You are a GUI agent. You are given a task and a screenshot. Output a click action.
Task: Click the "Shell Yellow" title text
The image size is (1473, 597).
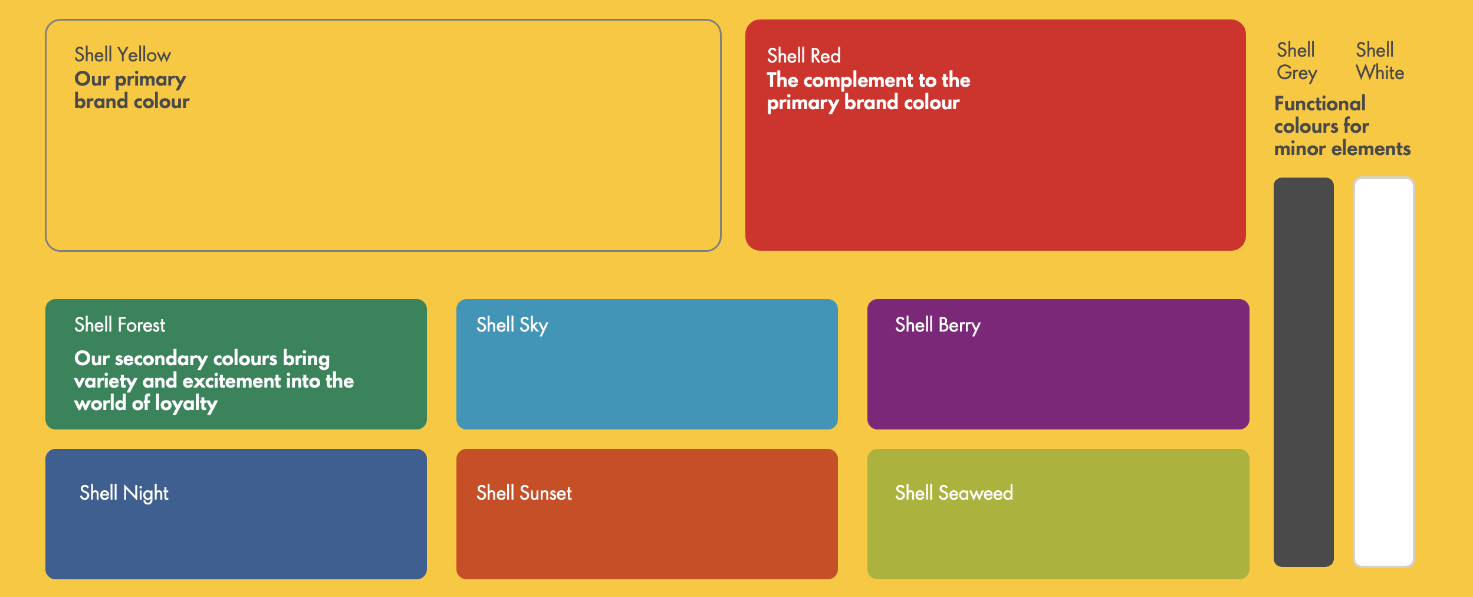tap(123, 55)
